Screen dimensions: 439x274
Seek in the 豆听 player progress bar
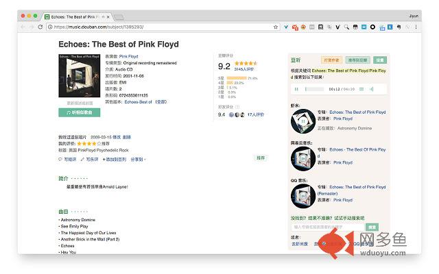(314, 89)
